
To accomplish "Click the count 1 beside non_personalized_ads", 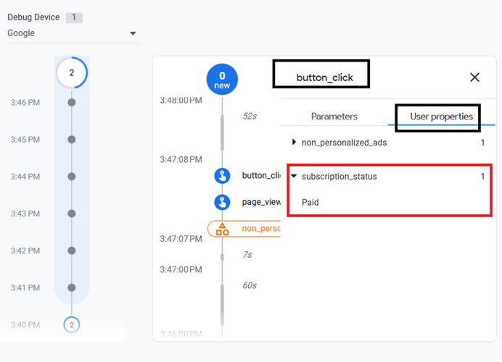I will [482, 143].
